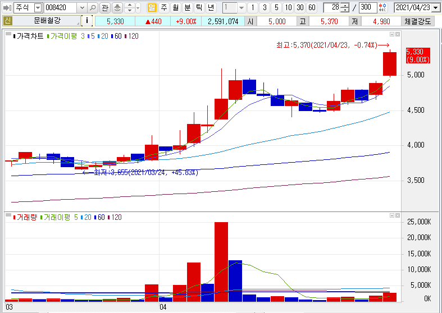The image size is (442, 313).
Task: Open the 2021/04/23 date dropdown
Action: point(436,8)
